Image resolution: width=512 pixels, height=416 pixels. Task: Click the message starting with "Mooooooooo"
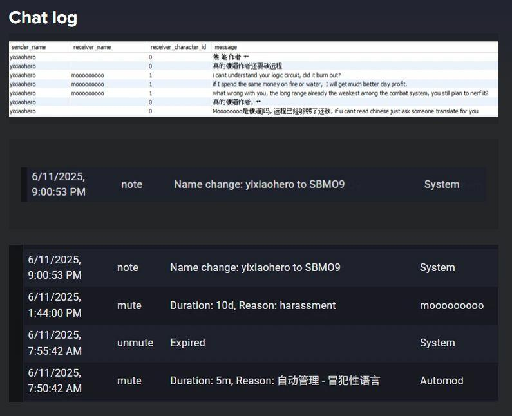click(345, 111)
